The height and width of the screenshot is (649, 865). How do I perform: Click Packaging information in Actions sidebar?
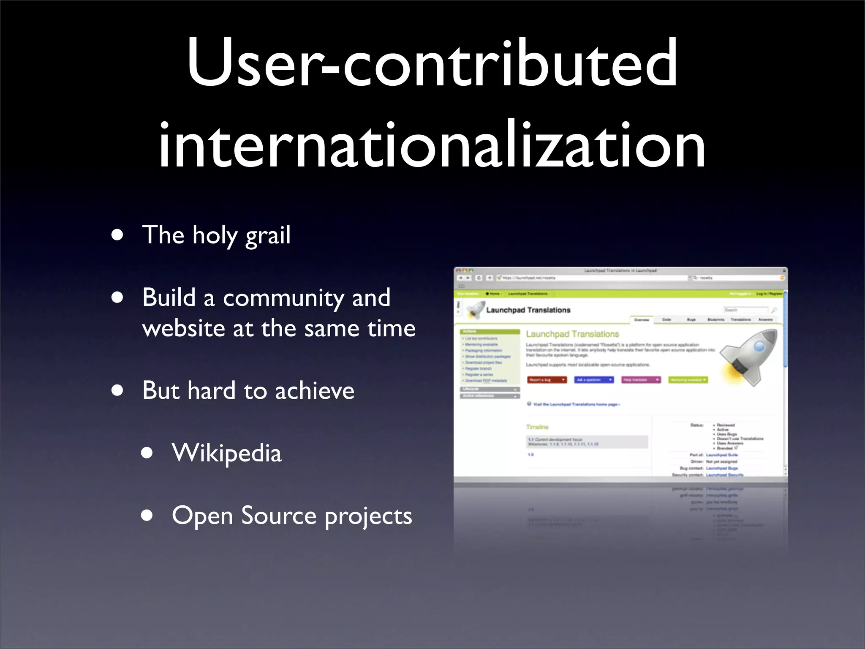(x=483, y=350)
